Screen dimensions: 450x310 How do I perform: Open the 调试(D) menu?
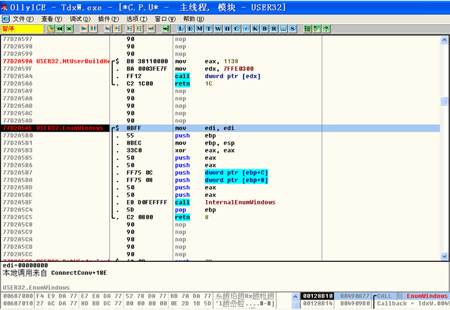point(80,19)
